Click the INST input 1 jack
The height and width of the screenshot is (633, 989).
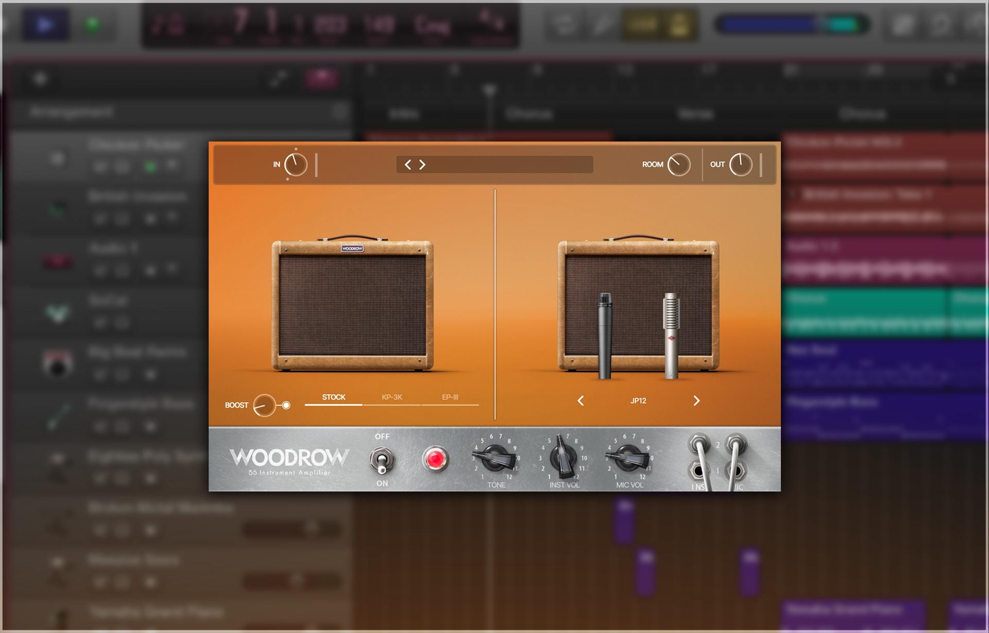point(698,470)
